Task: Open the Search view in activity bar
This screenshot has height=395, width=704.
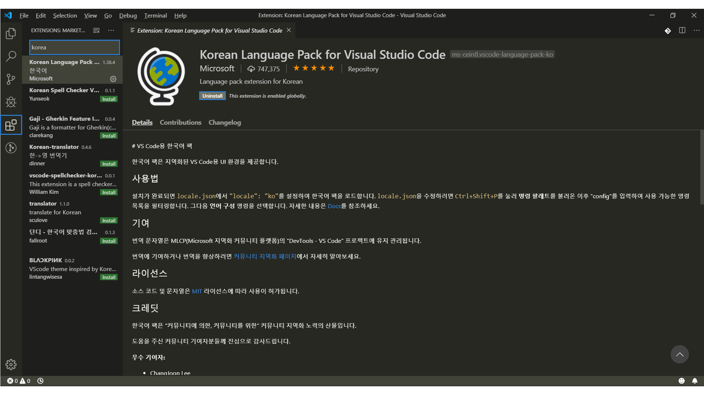Action: tap(11, 56)
